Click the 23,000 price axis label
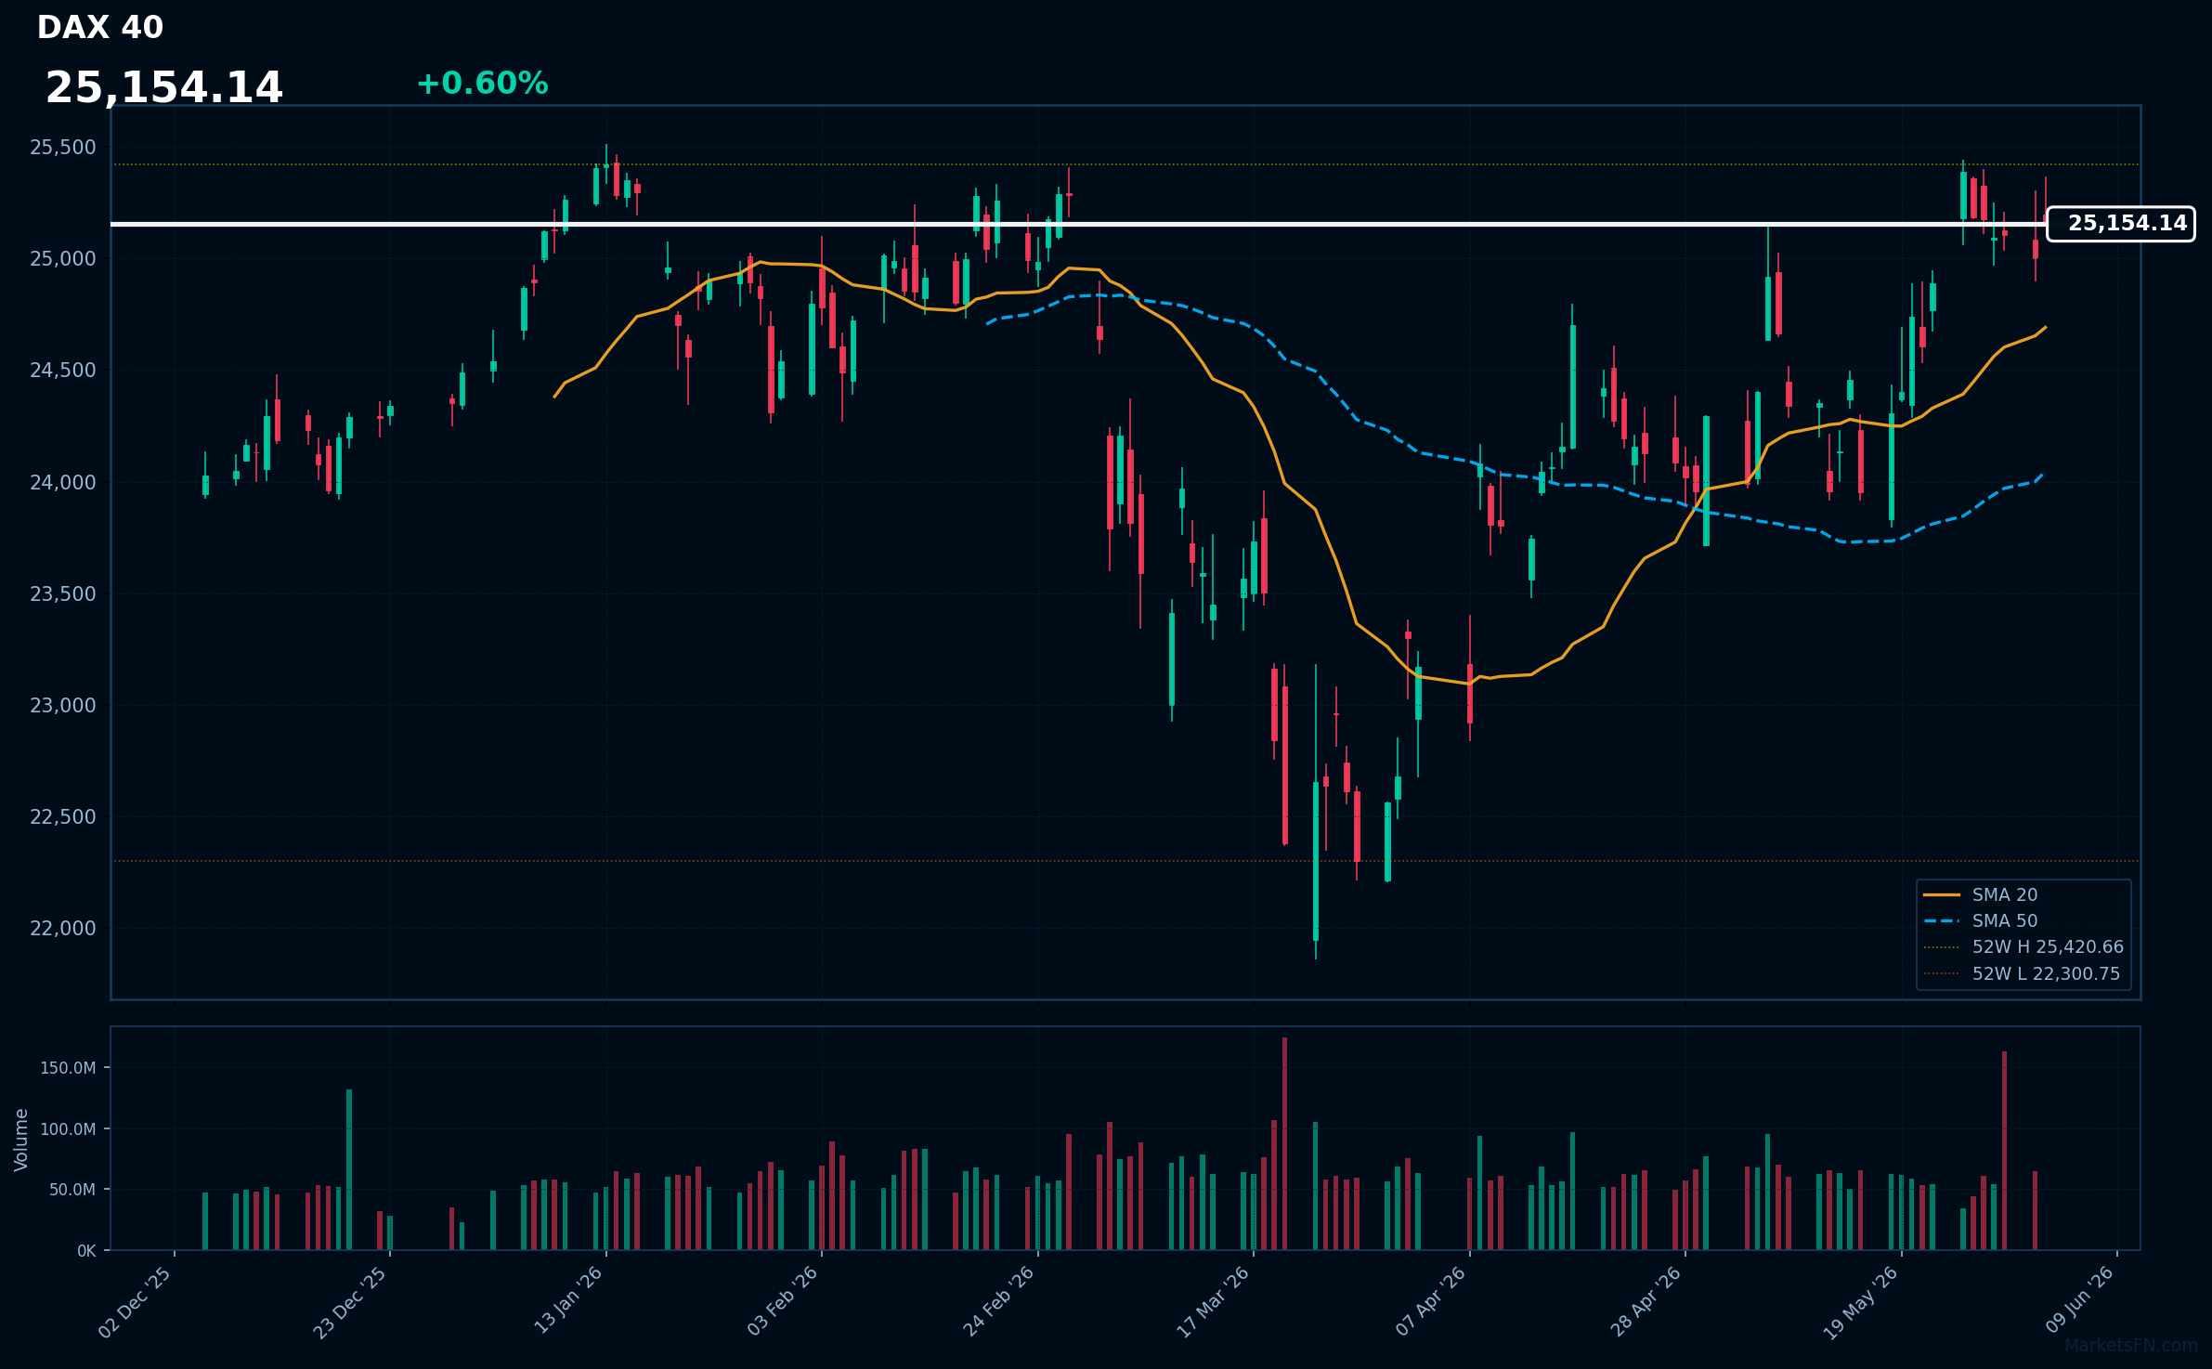The width and height of the screenshot is (2212, 1369). click(x=63, y=705)
